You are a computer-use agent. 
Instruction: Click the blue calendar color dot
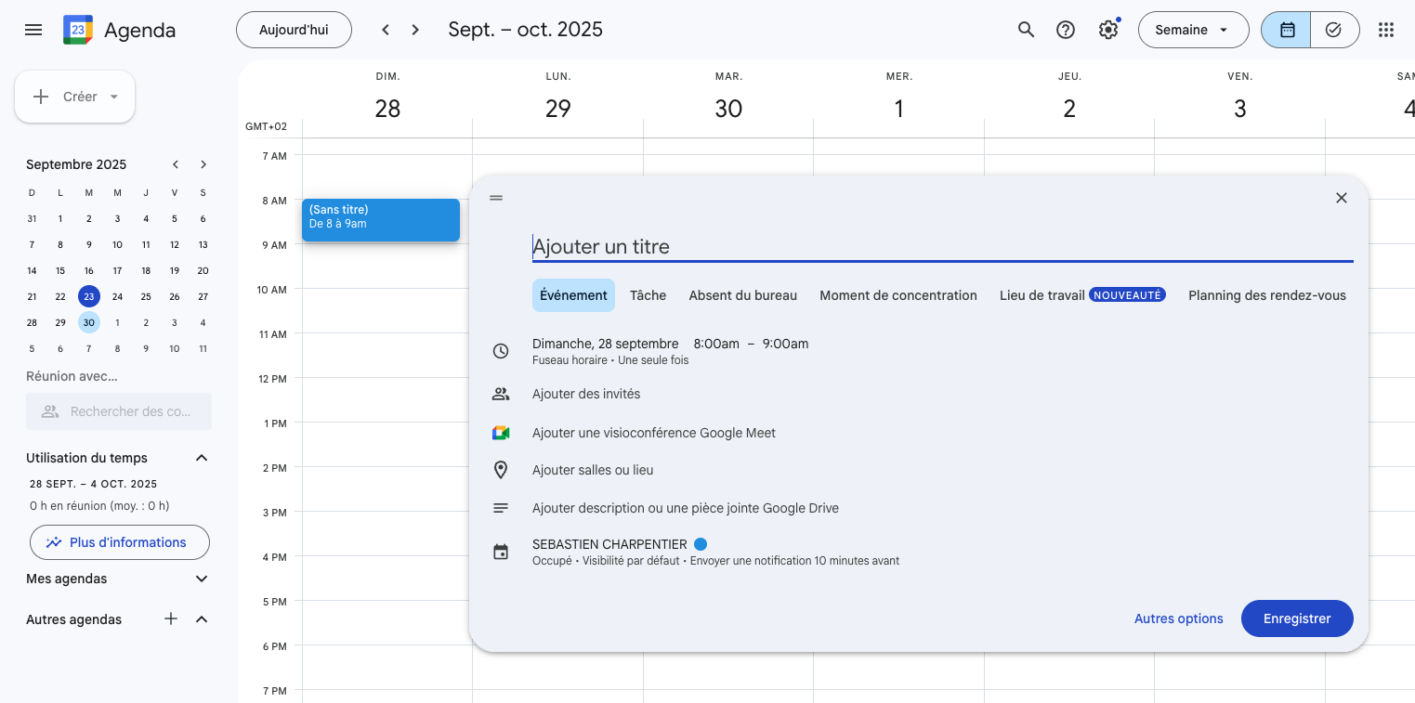pos(701,544)
